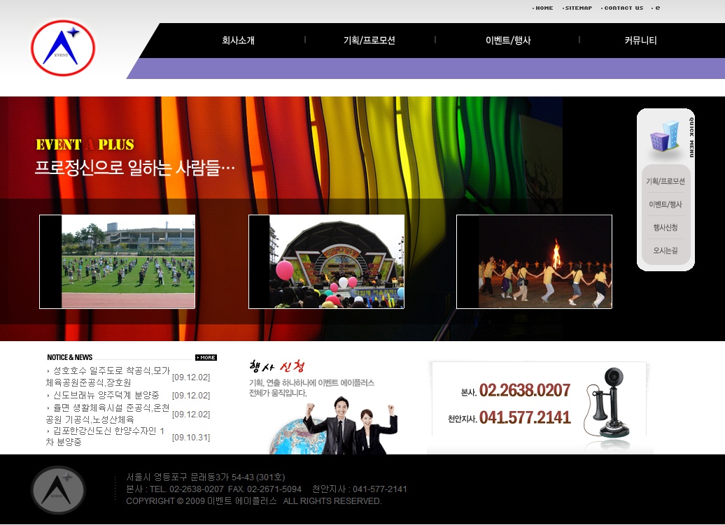Click the MORE button beside Notice & News

(x=206, y=357)
